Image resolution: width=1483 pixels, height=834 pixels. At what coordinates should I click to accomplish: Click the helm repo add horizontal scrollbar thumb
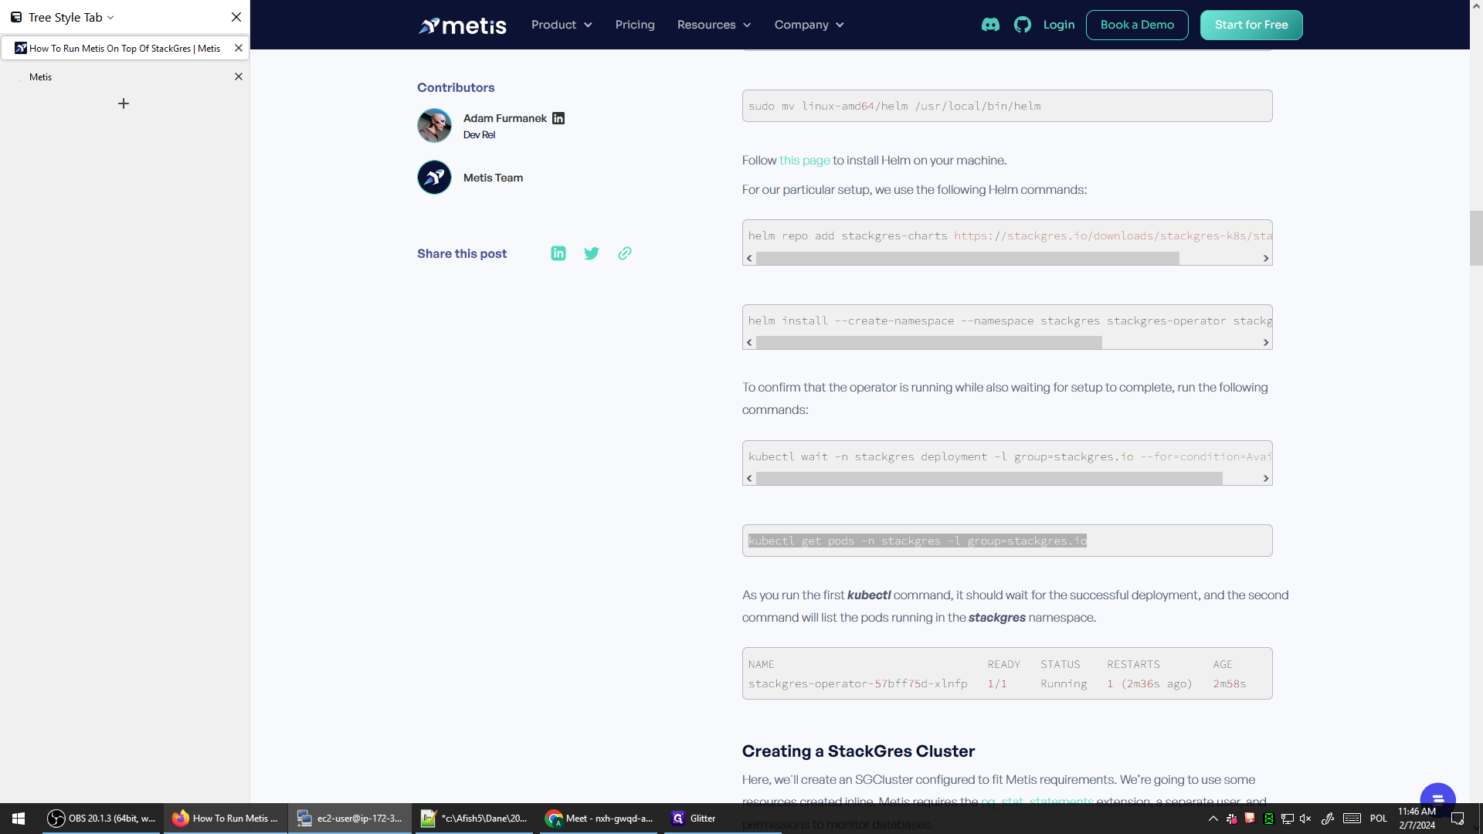(x=968, y=259)
